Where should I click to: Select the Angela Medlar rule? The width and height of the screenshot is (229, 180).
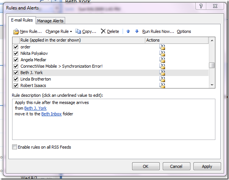(x=111, y=60)
